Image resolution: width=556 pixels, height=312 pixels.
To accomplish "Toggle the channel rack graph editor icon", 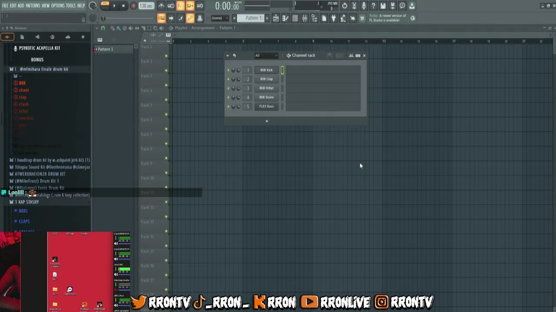I will pyautogui.click(x=351, y=55).
